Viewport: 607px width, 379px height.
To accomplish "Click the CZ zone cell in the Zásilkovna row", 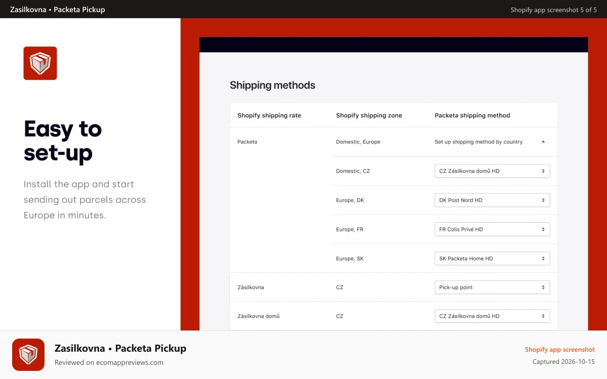I will click(x=339, y=288).
